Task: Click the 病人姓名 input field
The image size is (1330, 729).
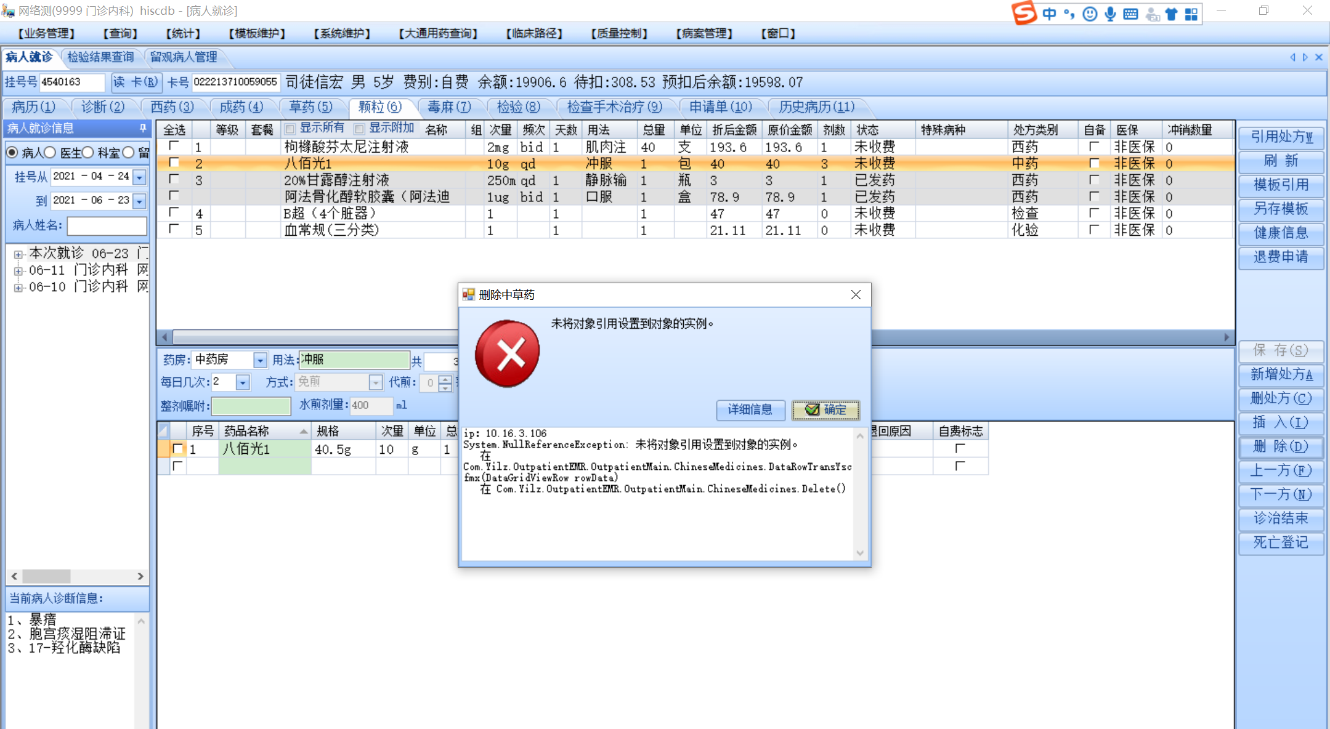Action: (x=107, y=226)
